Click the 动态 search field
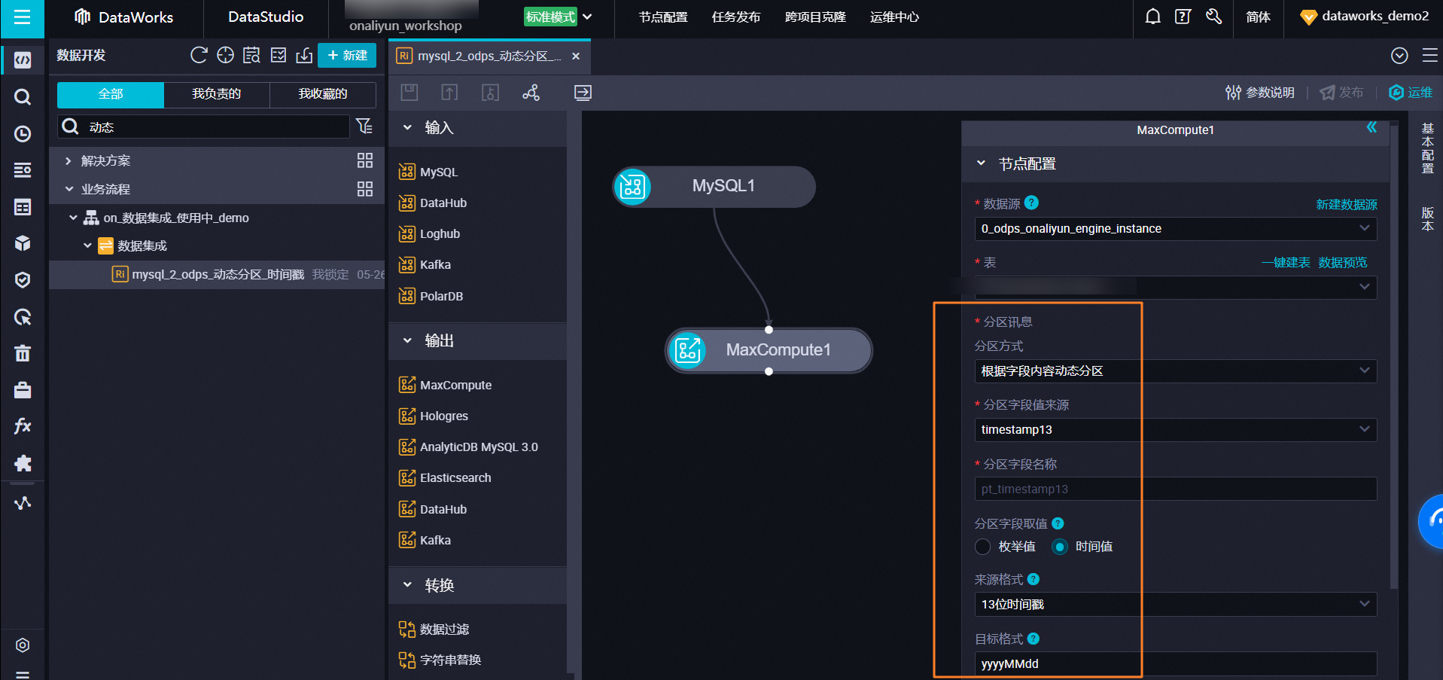Viewport: 1443px width, 680px height. point(204,127)
